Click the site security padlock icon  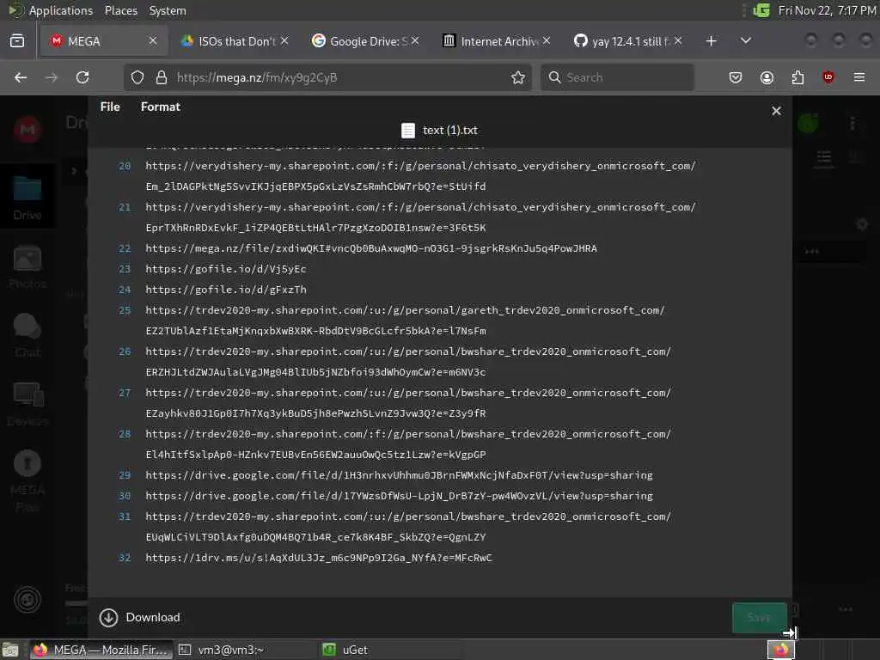coord(162,77)
